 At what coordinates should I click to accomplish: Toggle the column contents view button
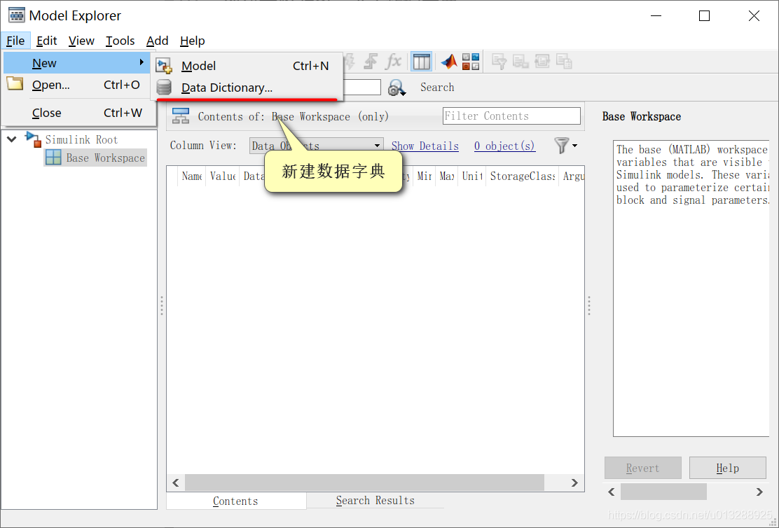coord(421,62)
